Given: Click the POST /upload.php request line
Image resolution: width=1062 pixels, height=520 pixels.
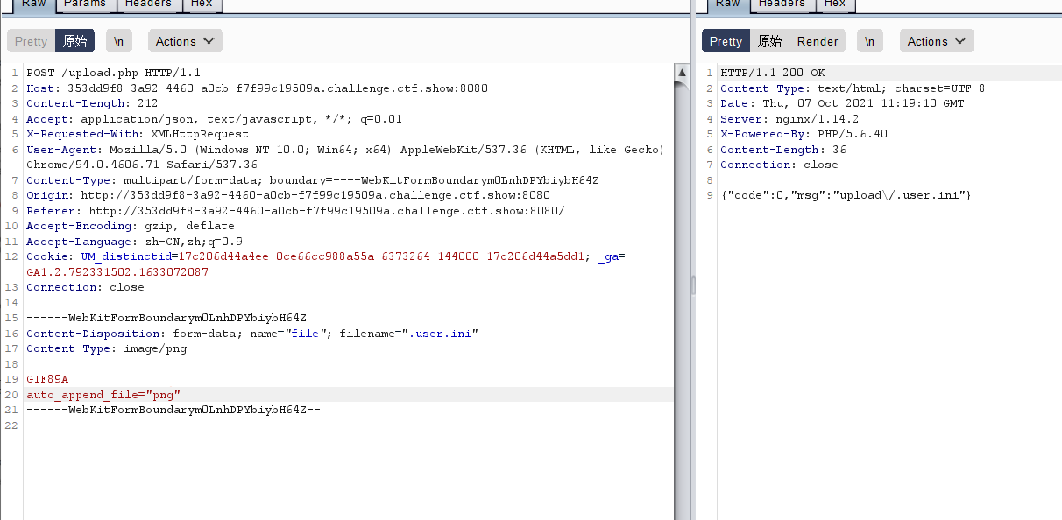Looking at the screenshot, I should (114, 73).
